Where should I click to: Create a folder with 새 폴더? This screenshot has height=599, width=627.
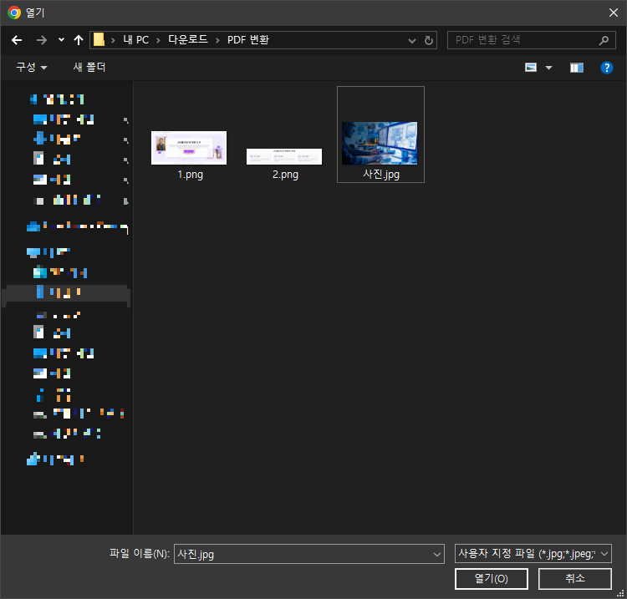tap(89, 67)
